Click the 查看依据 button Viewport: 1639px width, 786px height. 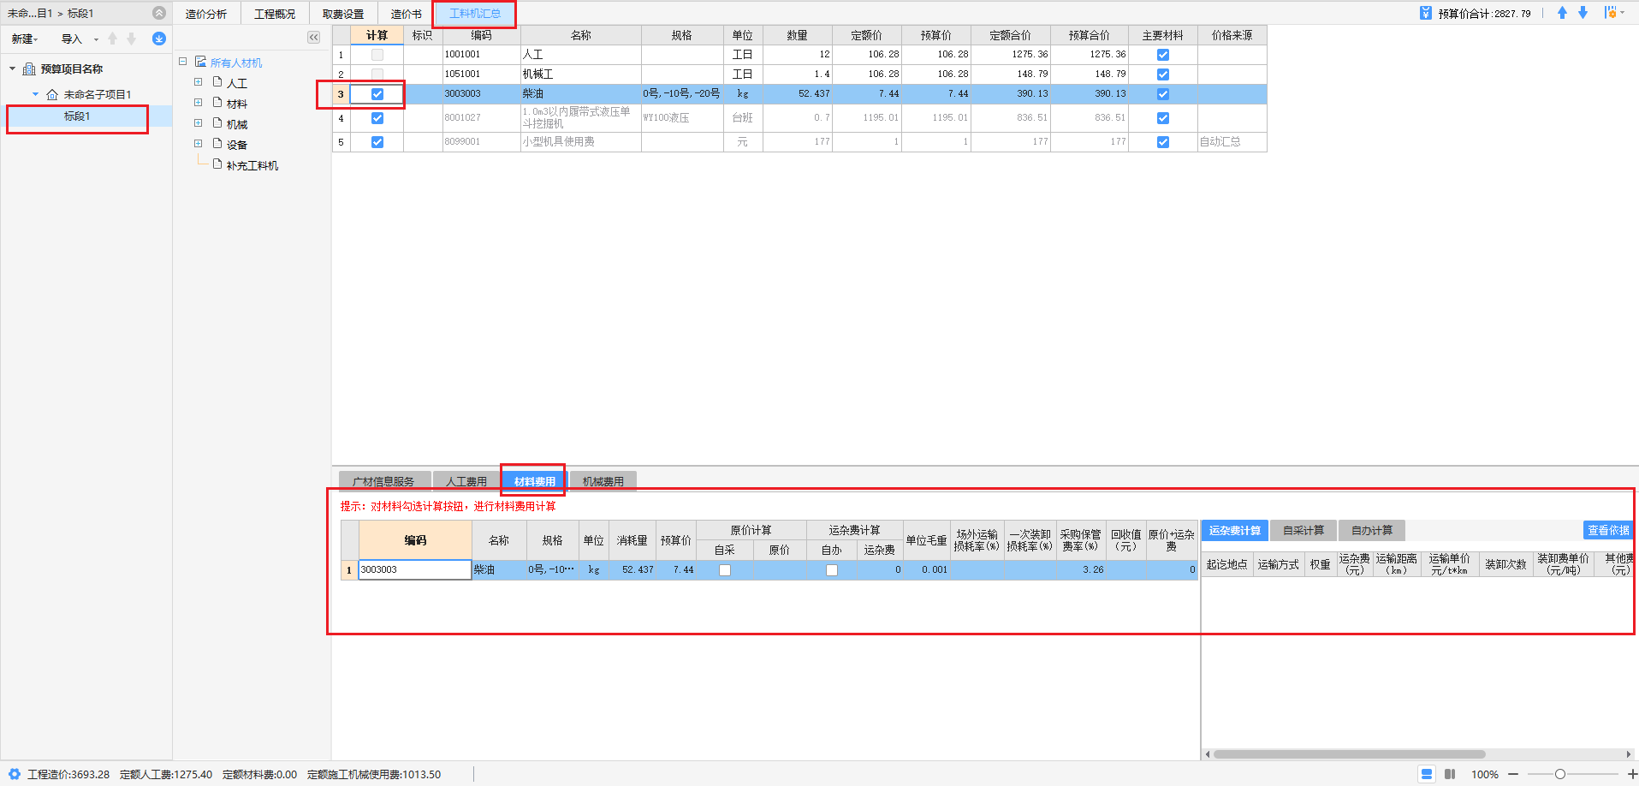coord(1608,531)
